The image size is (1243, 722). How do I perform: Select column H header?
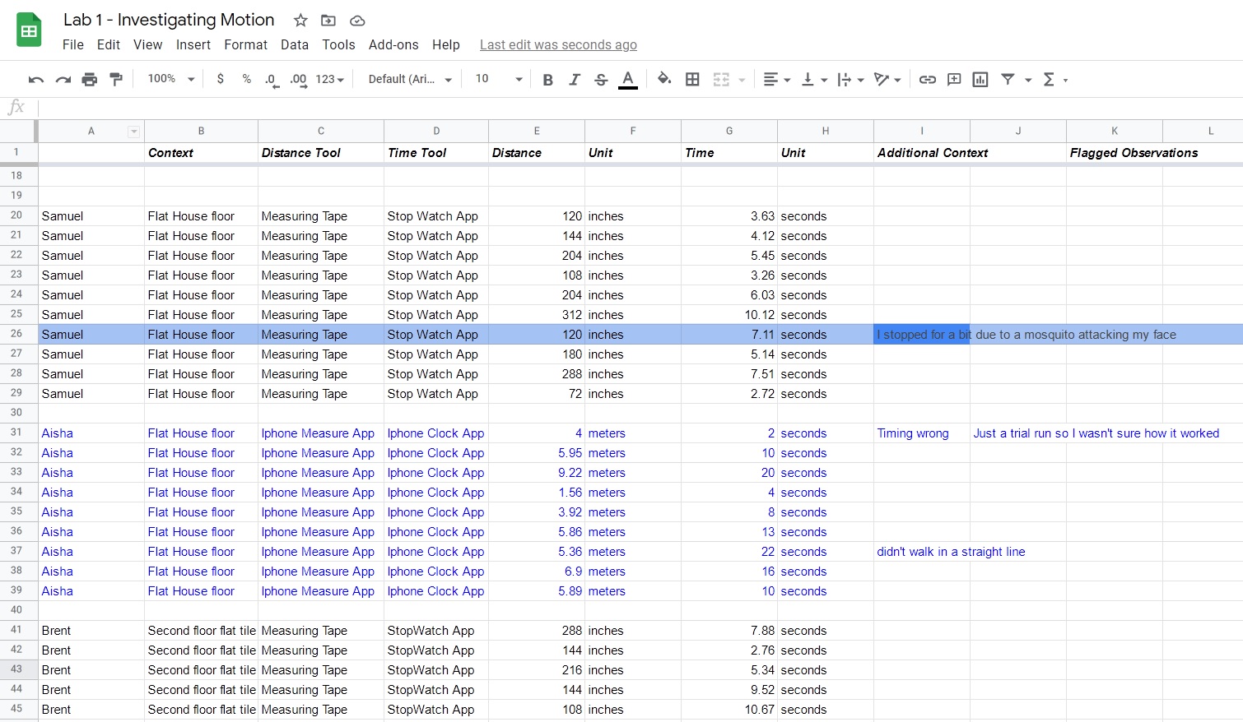pos(826,132)
